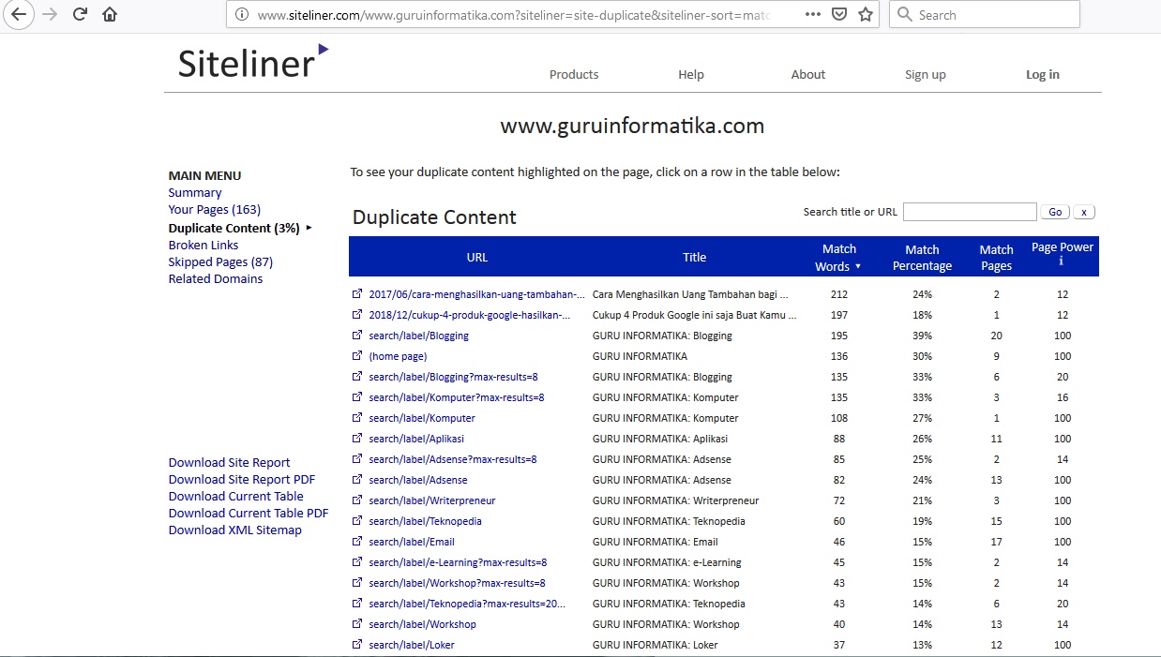The height and width of the screenshot is (657, 1161).
Task: Open the Products menu
Action: (574, 75)
